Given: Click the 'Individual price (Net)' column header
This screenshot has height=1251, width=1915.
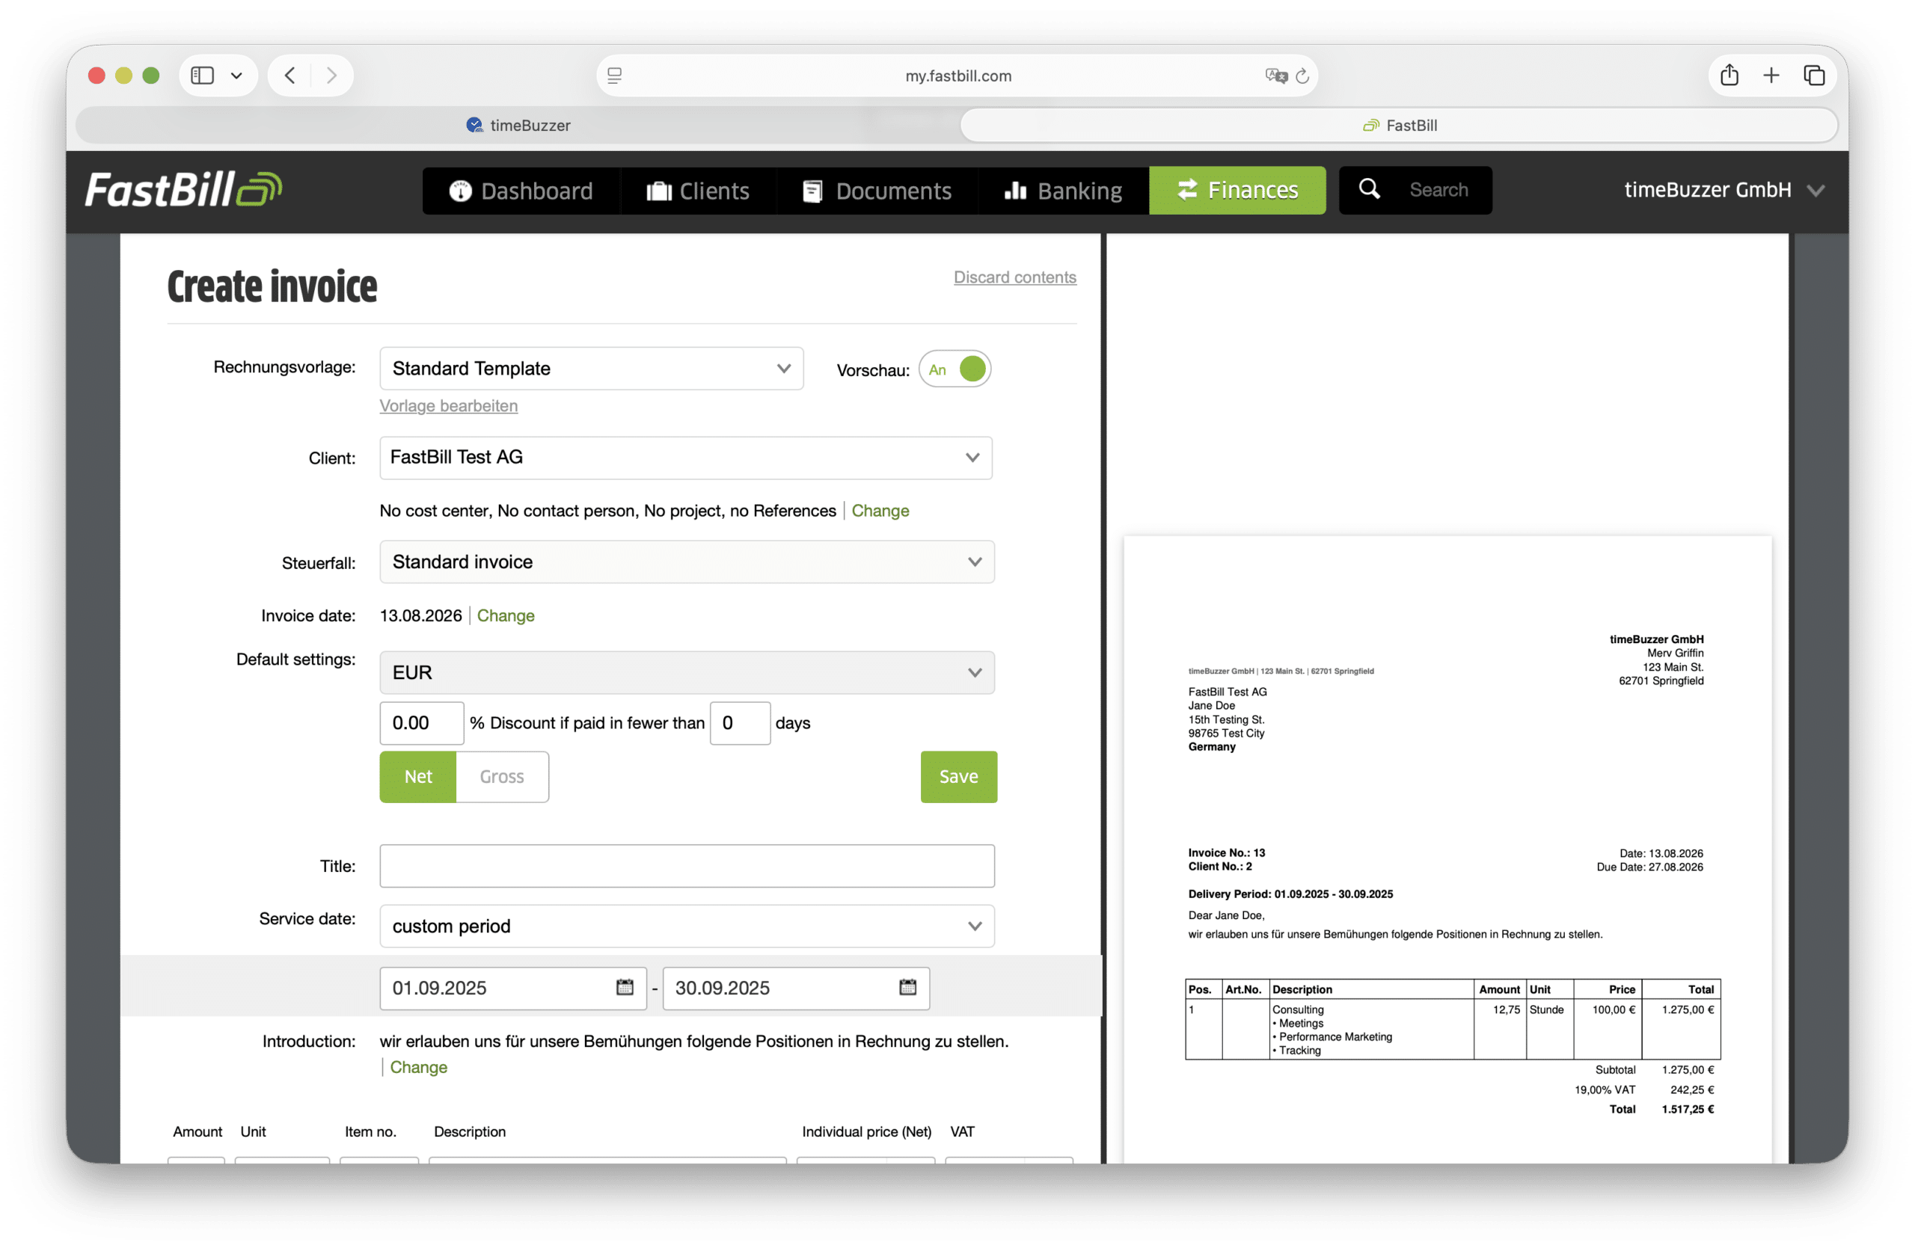Looking at the screenshot, I should click(x=866, y=1131).
